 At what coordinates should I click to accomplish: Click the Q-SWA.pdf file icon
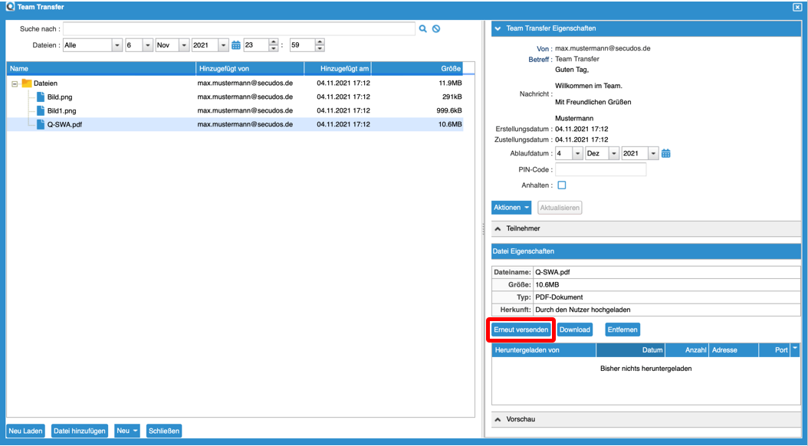41,125
